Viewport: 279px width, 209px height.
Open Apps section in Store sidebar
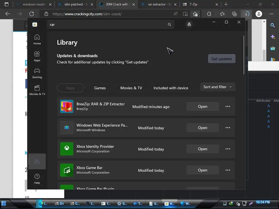(x=37, y=56)
